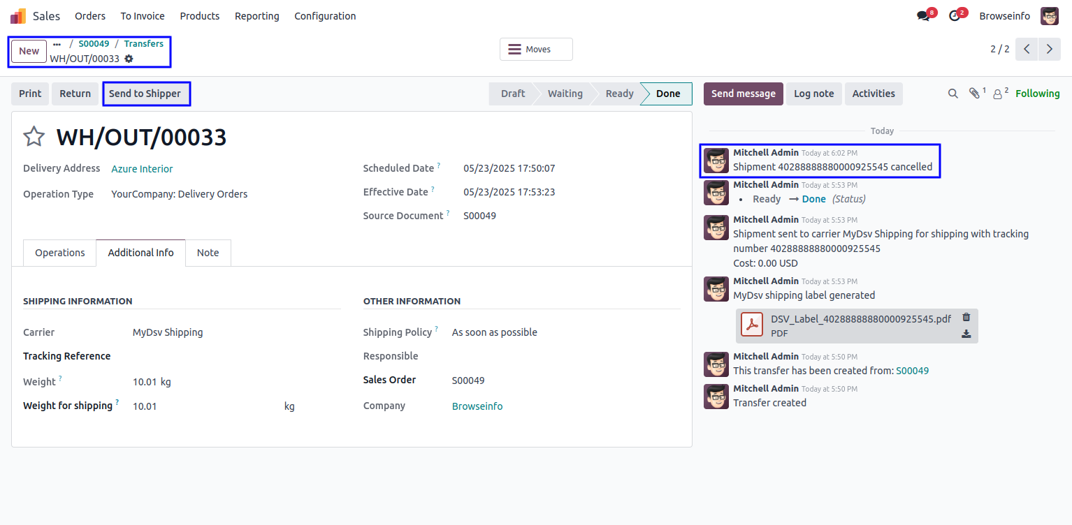This screenshot has width=1072, height=525.
Task: Switch to the Operations tab
Action: pyautogui.click(x=60, y=253)
